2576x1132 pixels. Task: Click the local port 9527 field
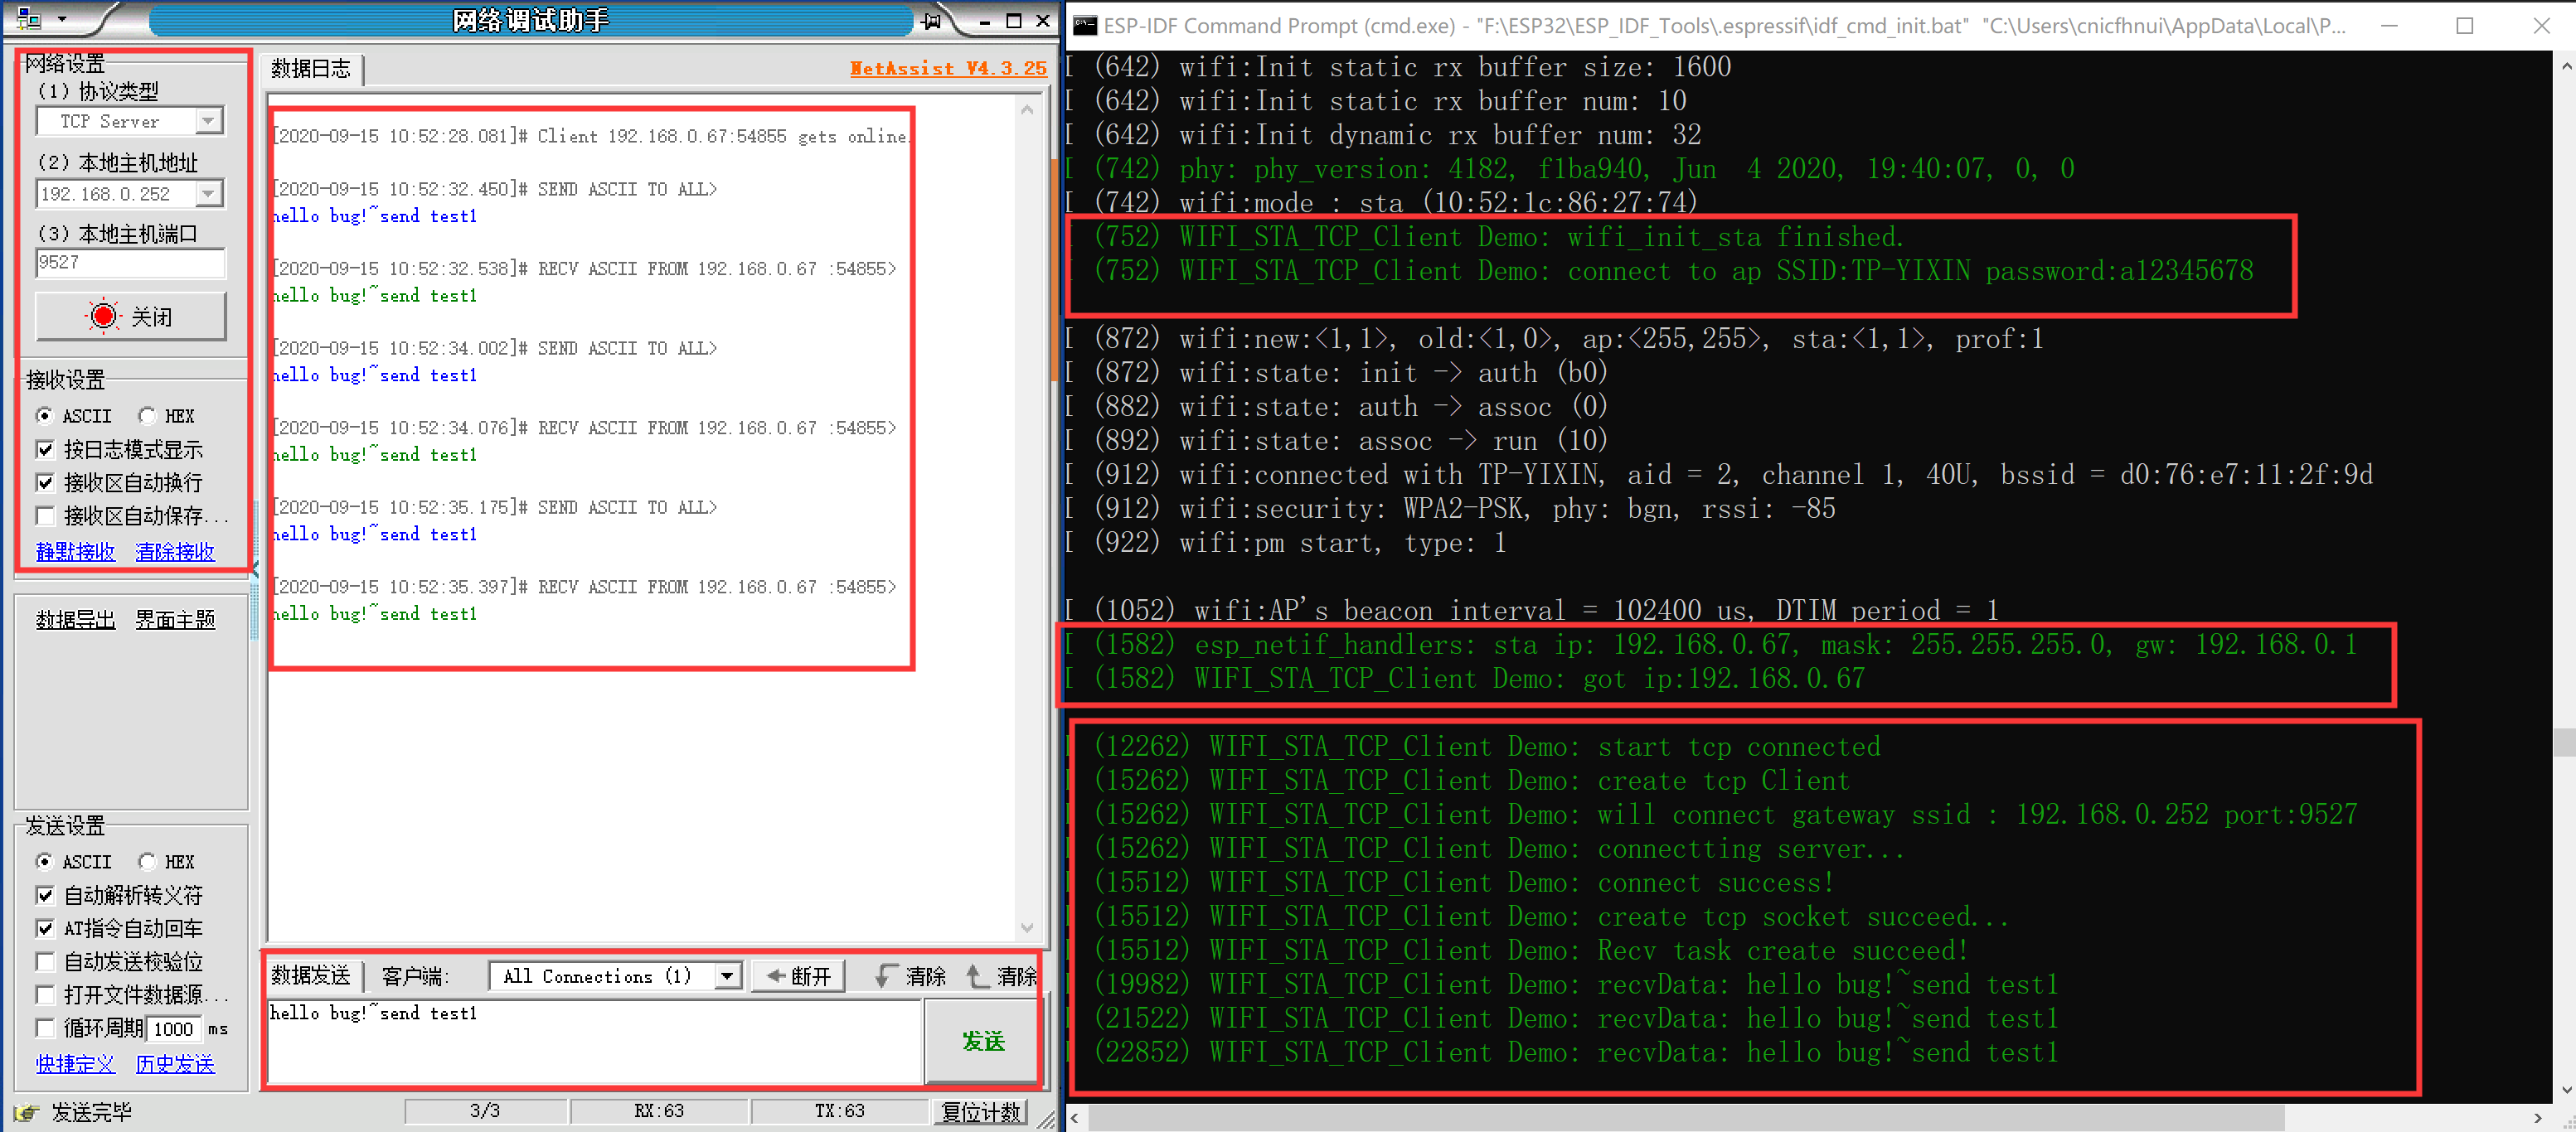click(x=130, y=263)
